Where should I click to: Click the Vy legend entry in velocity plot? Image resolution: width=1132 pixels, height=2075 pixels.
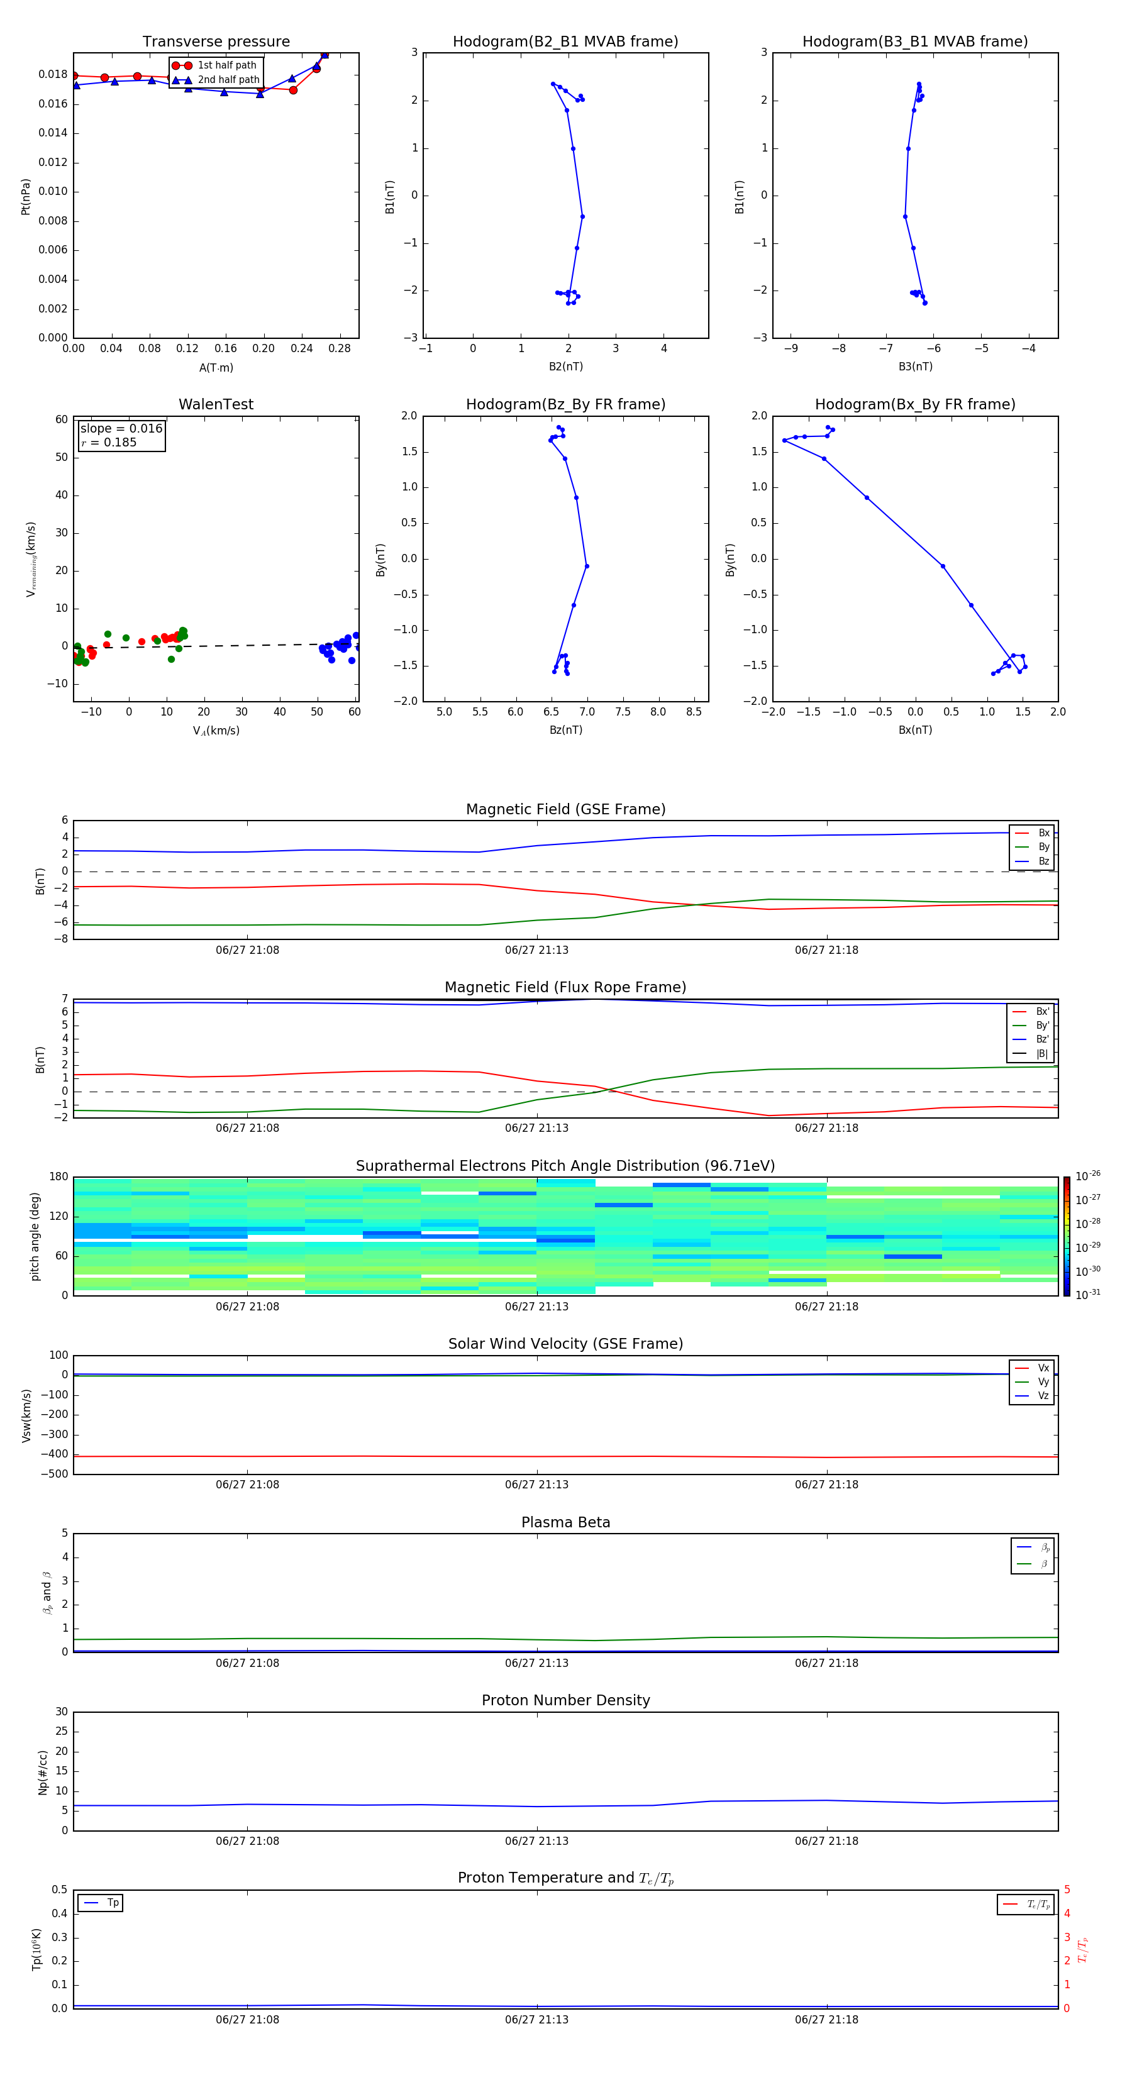pyautogui.click(x=1032, y=1381)
